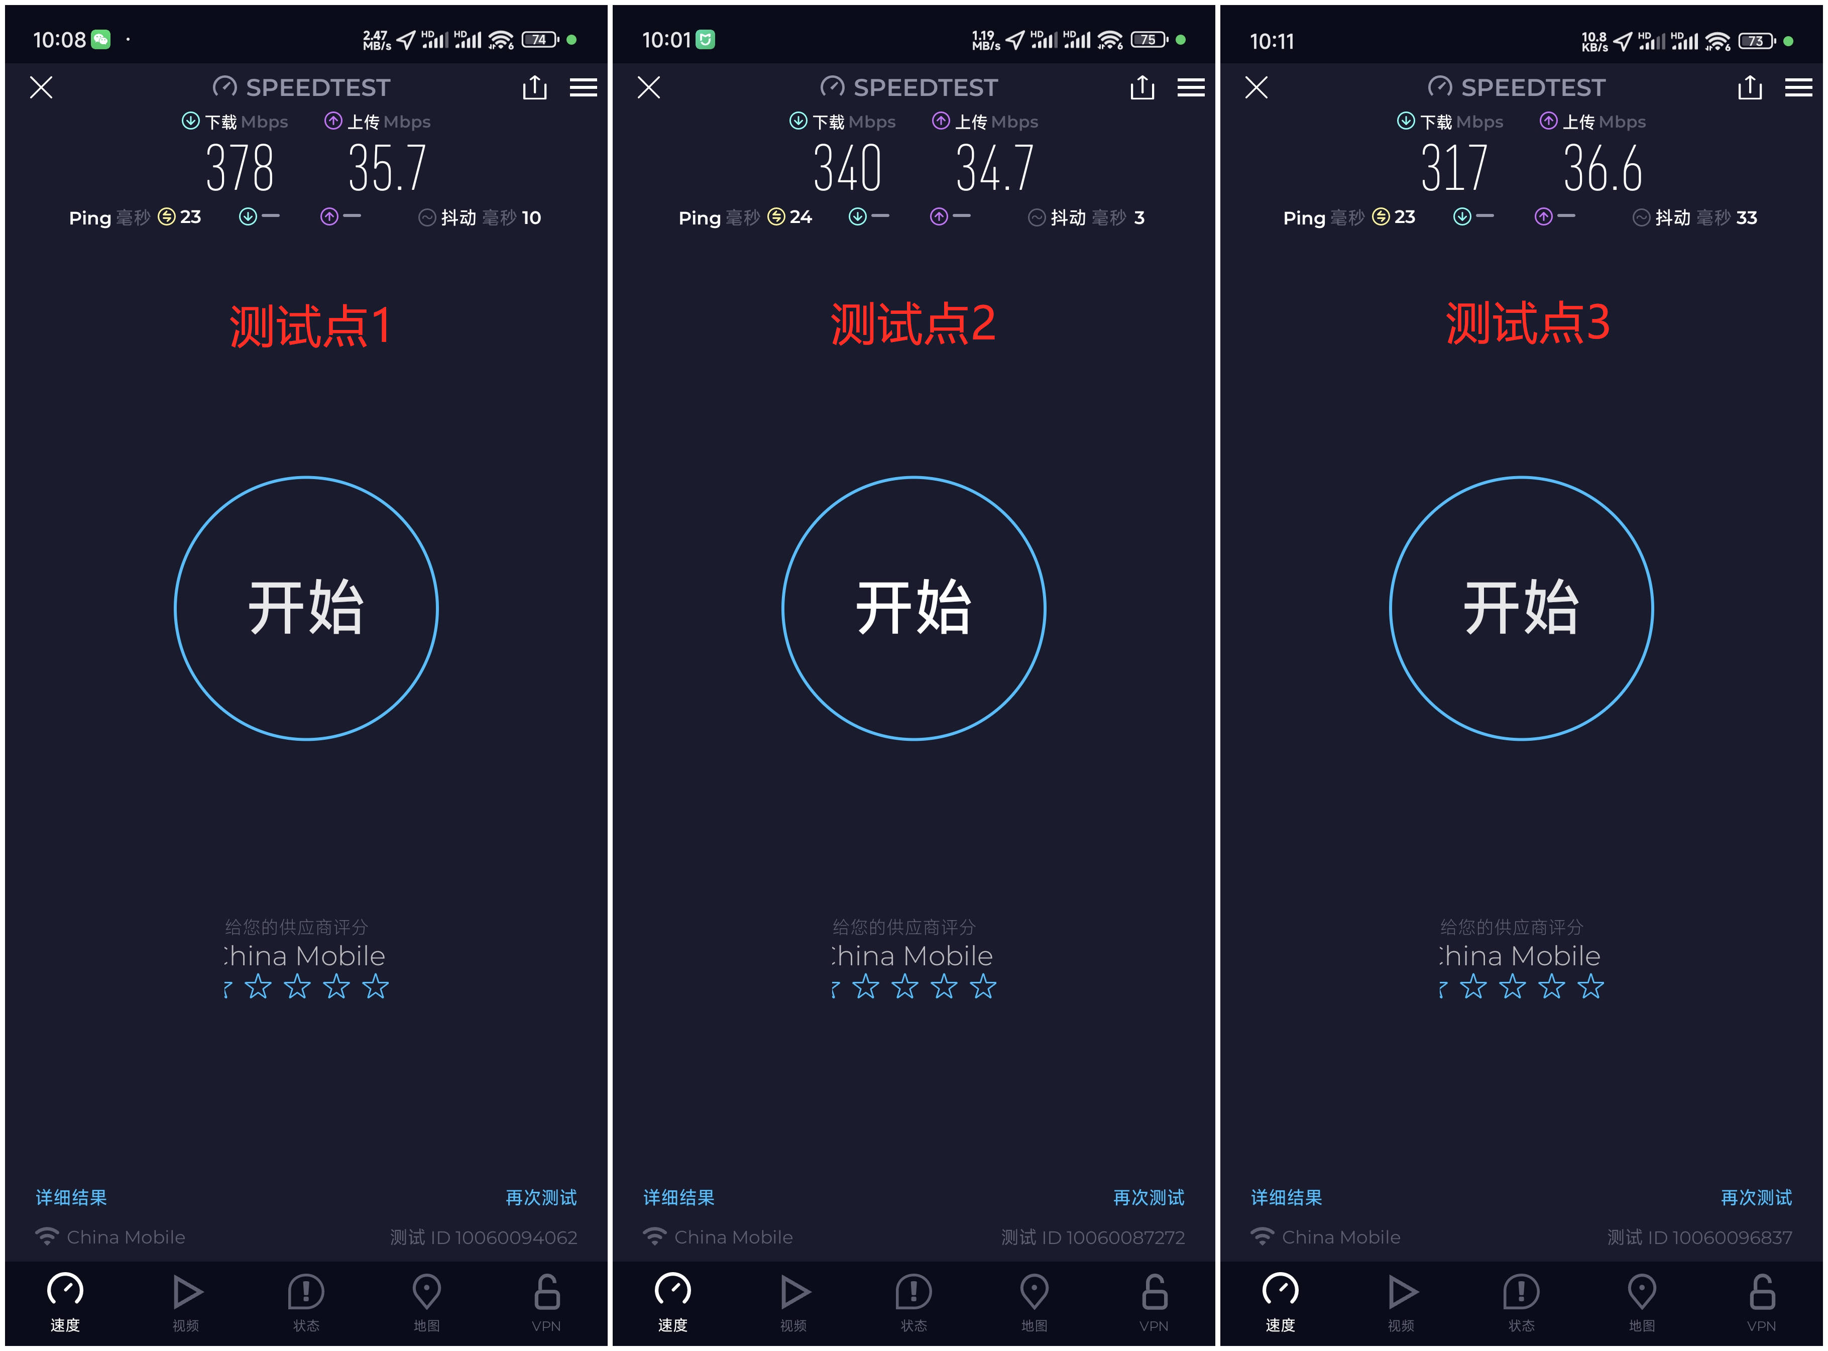Select 速度 tab in 测试点2 screen
The width and height of the screenshot is (1828, 1351).
pos(673,1303)
